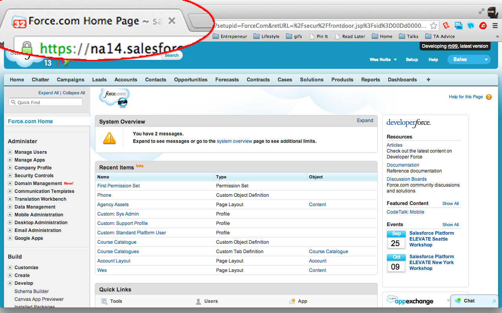Open First Permission Set recent item
The height and width of the screenshot is (313, 502).
[x=118, y=186]
